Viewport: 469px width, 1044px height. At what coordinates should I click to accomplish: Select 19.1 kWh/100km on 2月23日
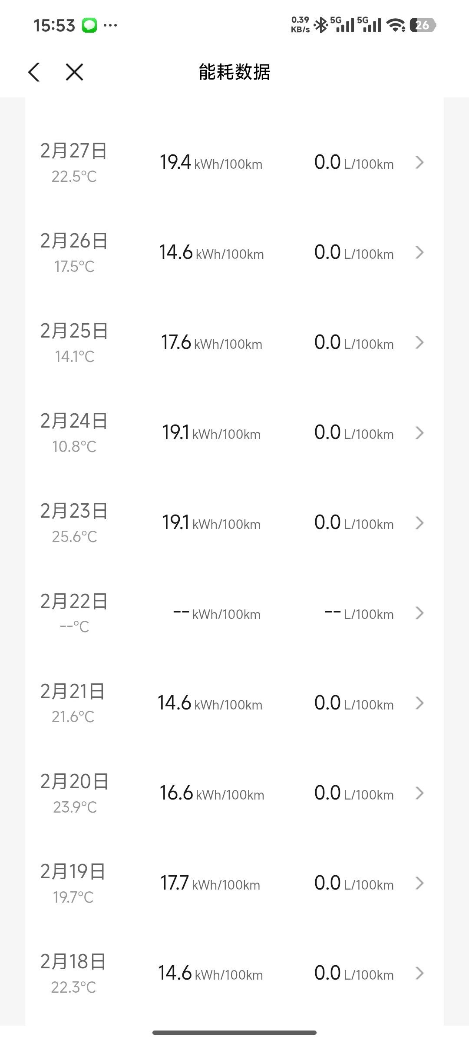pyautogui.click(x=211, y=522)
